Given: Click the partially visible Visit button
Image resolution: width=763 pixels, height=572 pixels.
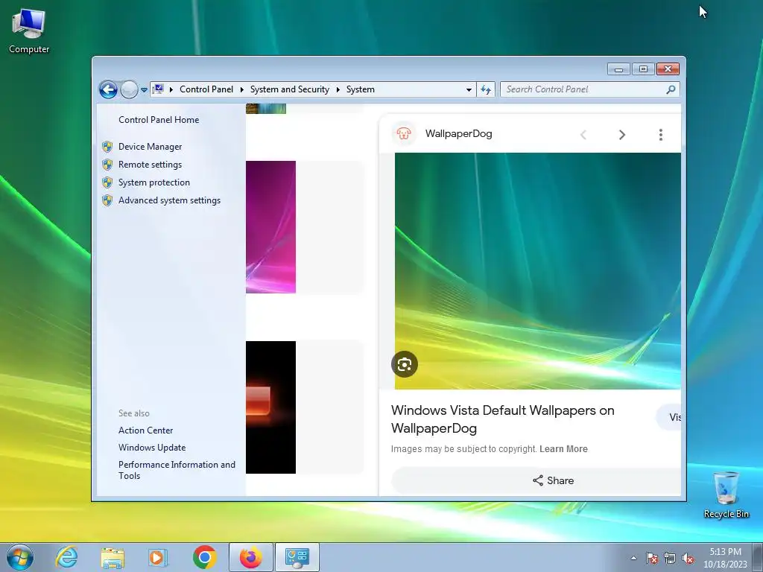Looking at the screenshot, I should coord(670,417).
